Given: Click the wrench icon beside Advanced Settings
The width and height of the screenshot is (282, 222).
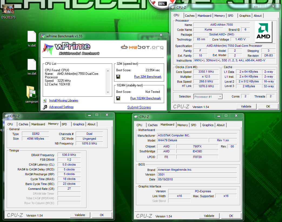Looking at the screenshot, I should click(45, 107).
